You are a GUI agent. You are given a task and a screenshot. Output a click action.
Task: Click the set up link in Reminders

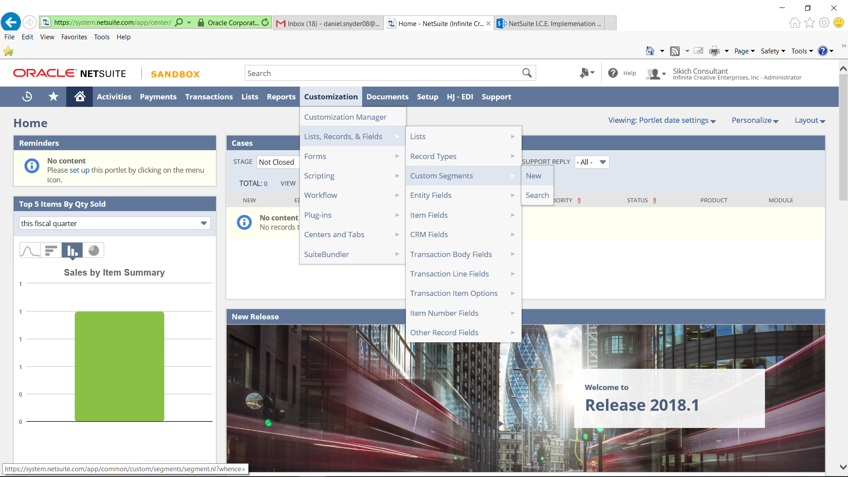(x=79, y=170)
